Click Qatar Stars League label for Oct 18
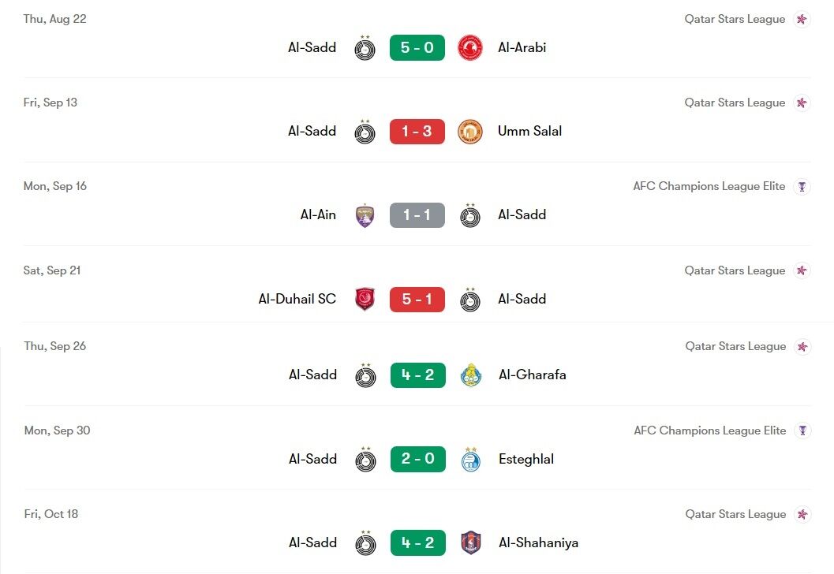The image size is (834, 574). click(x=735, y=514)
